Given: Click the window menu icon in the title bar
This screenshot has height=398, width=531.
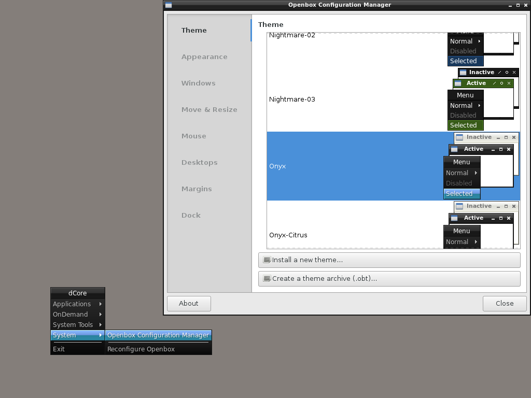Looking at the screenshot, I should [x=169, y=5].
